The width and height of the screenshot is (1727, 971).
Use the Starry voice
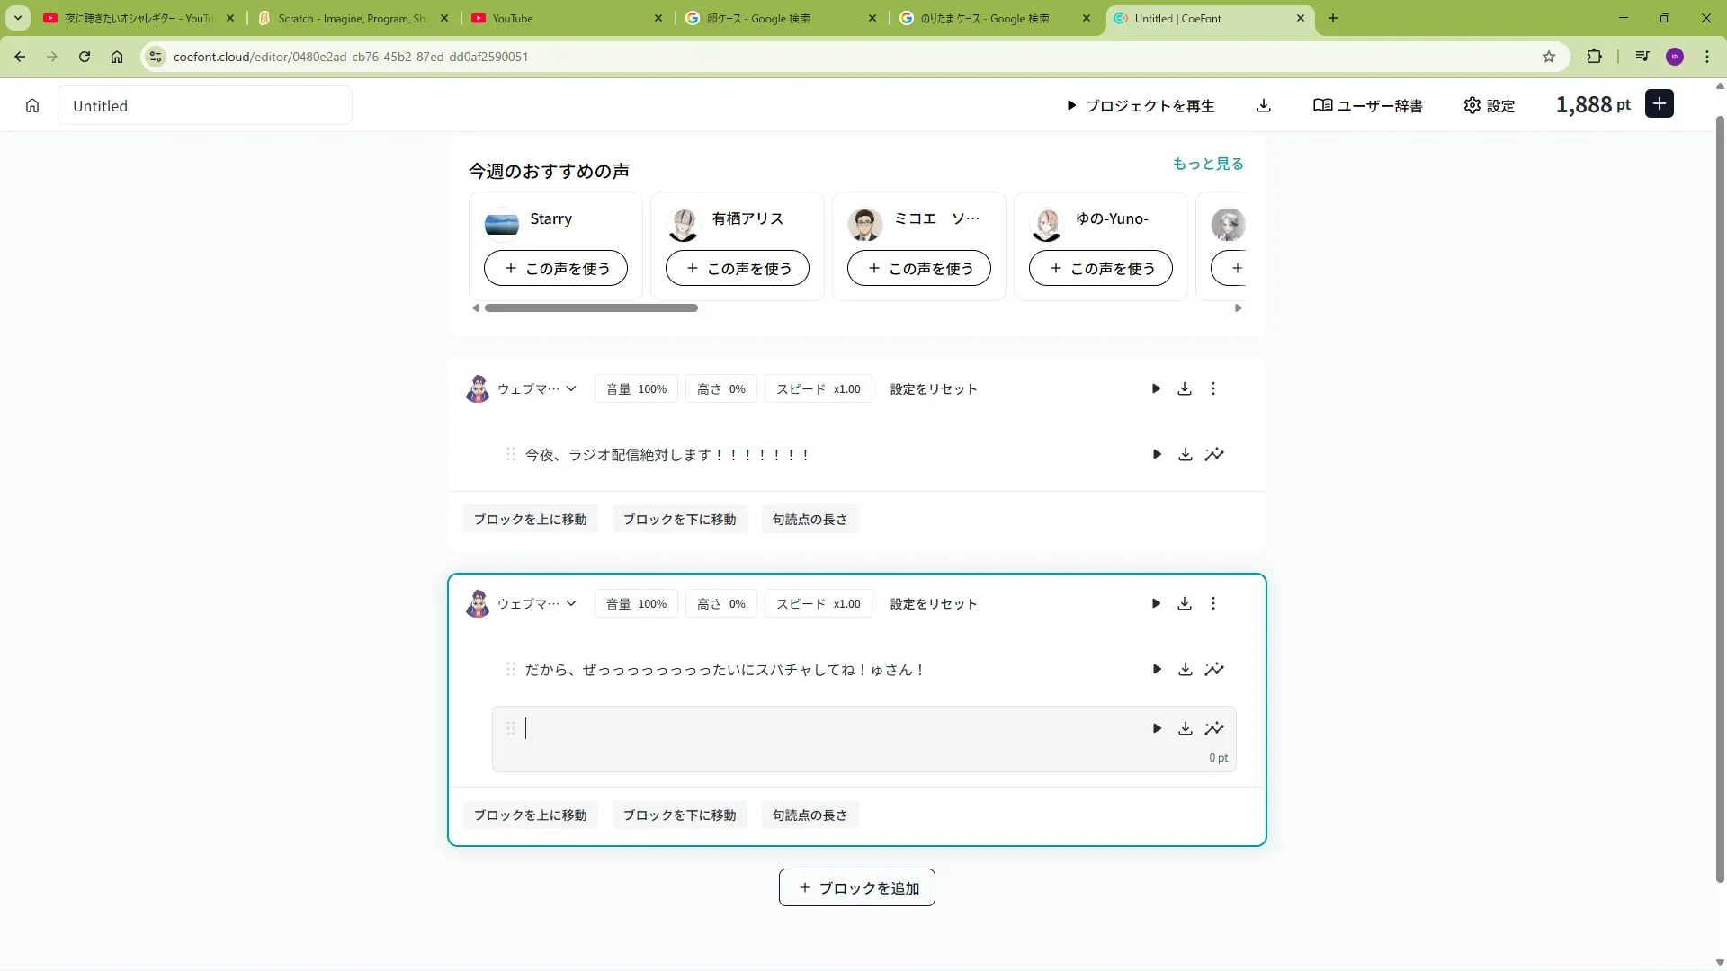[x=555, y=269]
